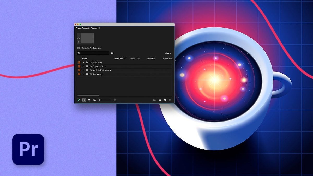Expand the 03_Raw footage bin

pyautogui.click(x=83, y=74)
